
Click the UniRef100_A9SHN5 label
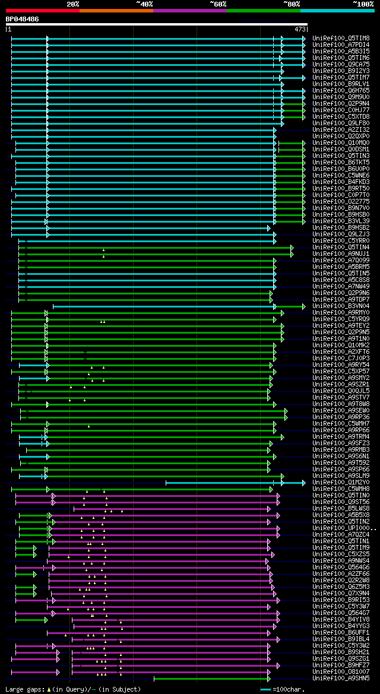click(341, 678)
